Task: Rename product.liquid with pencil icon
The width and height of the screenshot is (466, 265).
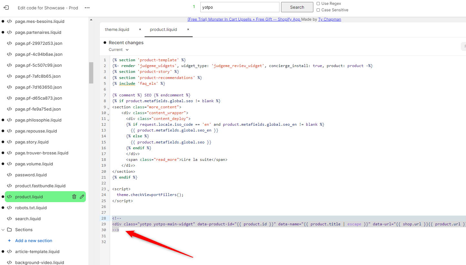Action: click(82, 197)
